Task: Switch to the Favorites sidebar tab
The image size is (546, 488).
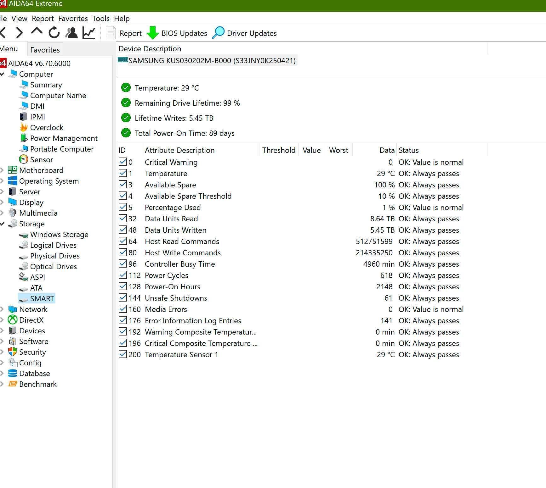Action: coord(45,50)
